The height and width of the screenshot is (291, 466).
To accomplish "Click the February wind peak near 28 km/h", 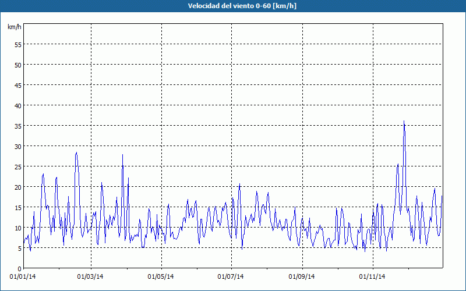I will coord(76,152).
